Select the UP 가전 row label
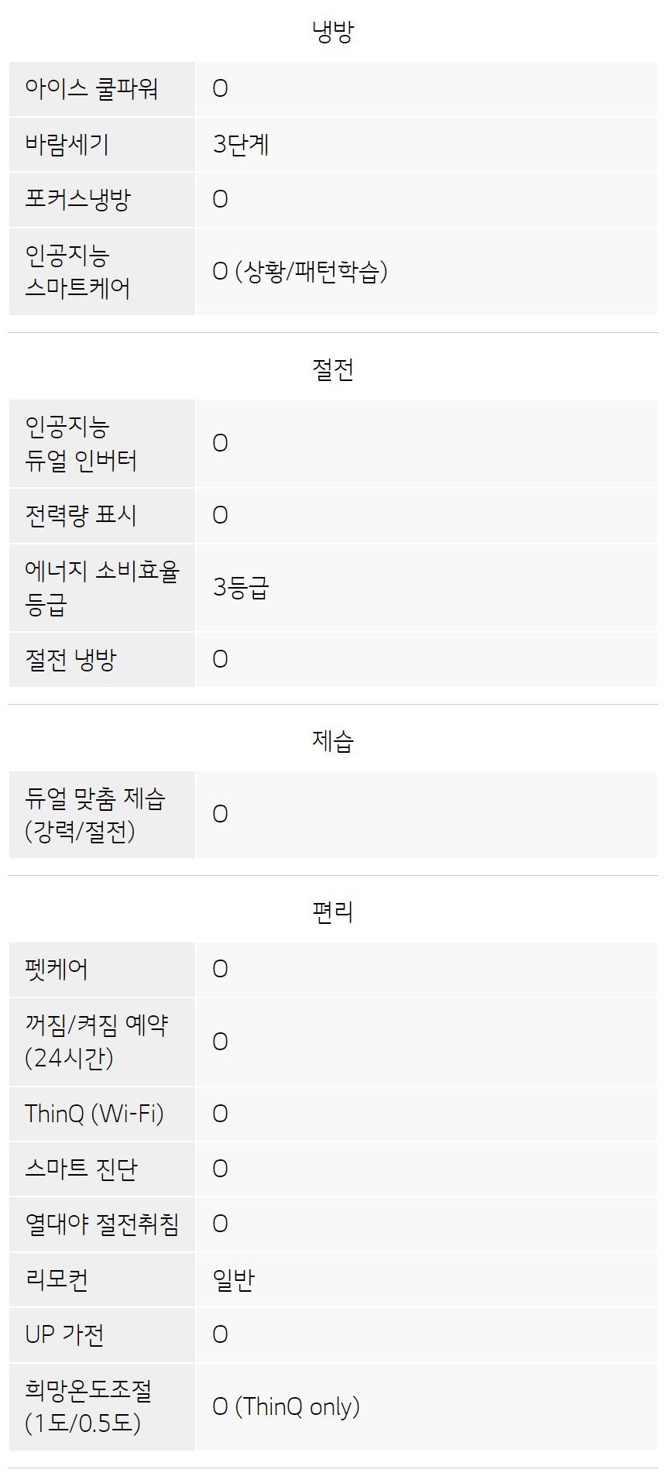 click(x=64, y=1334)
